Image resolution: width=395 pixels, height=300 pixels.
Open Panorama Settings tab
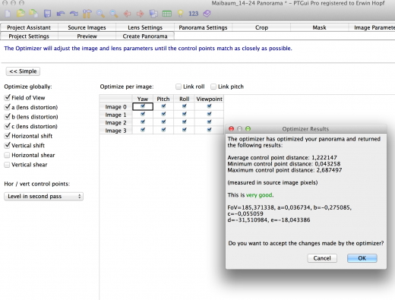pyautogui.click(x=203, y=27)
